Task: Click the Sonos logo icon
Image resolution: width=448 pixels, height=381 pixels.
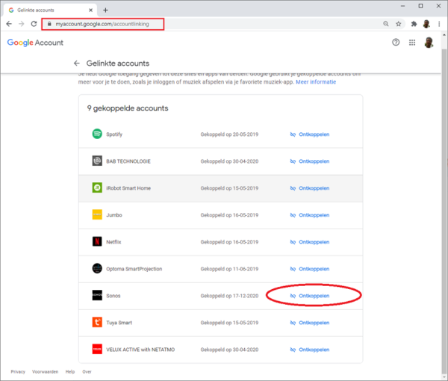Action: pos(97,295)
